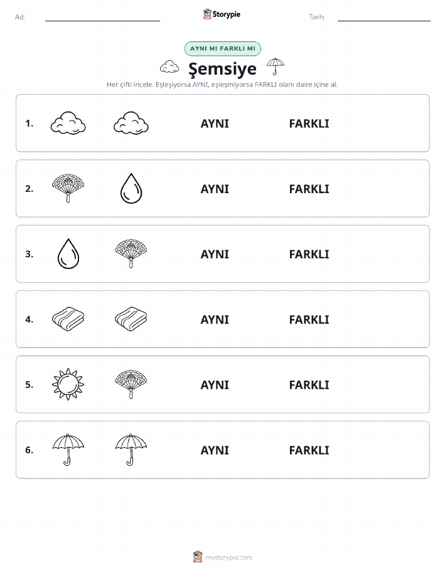
Task: Select FARKLI for row 5
Action: 309,384
